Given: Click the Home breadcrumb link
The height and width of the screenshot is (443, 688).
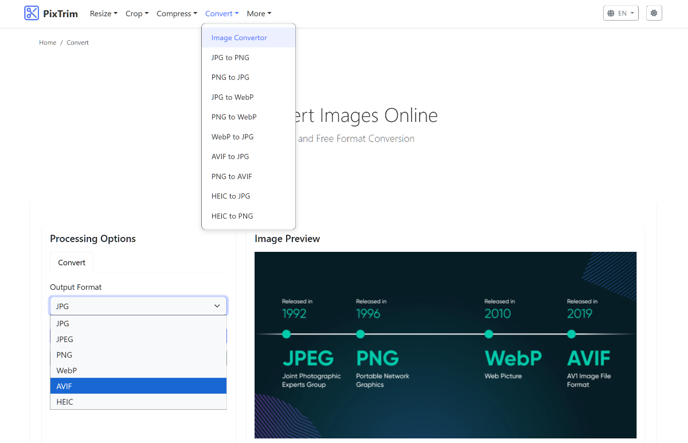Looking at the screenshot, I should [48, 43].
